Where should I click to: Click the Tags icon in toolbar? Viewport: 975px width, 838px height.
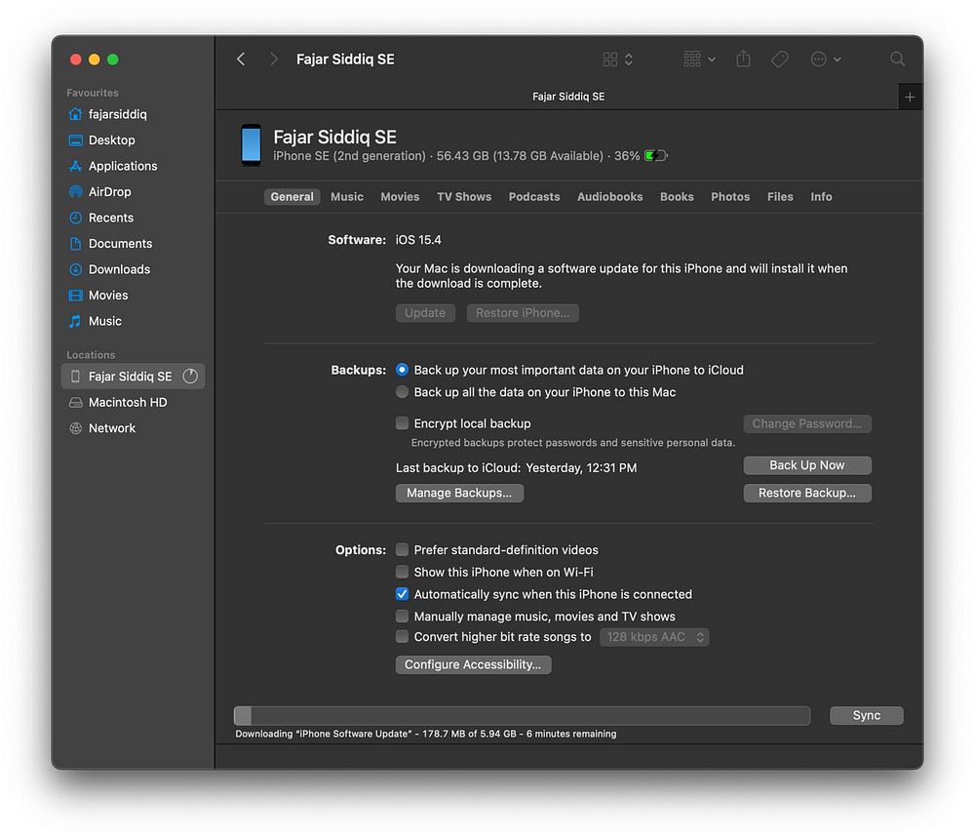[x=779, y=60]
